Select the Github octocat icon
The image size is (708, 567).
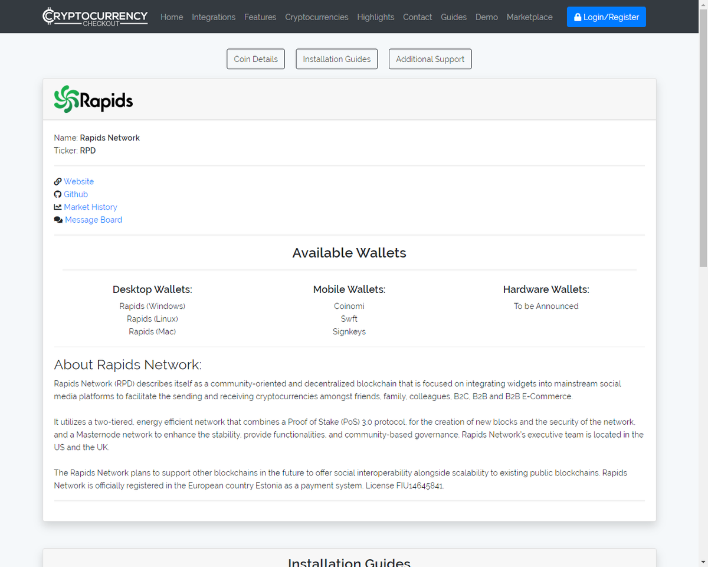57,194
